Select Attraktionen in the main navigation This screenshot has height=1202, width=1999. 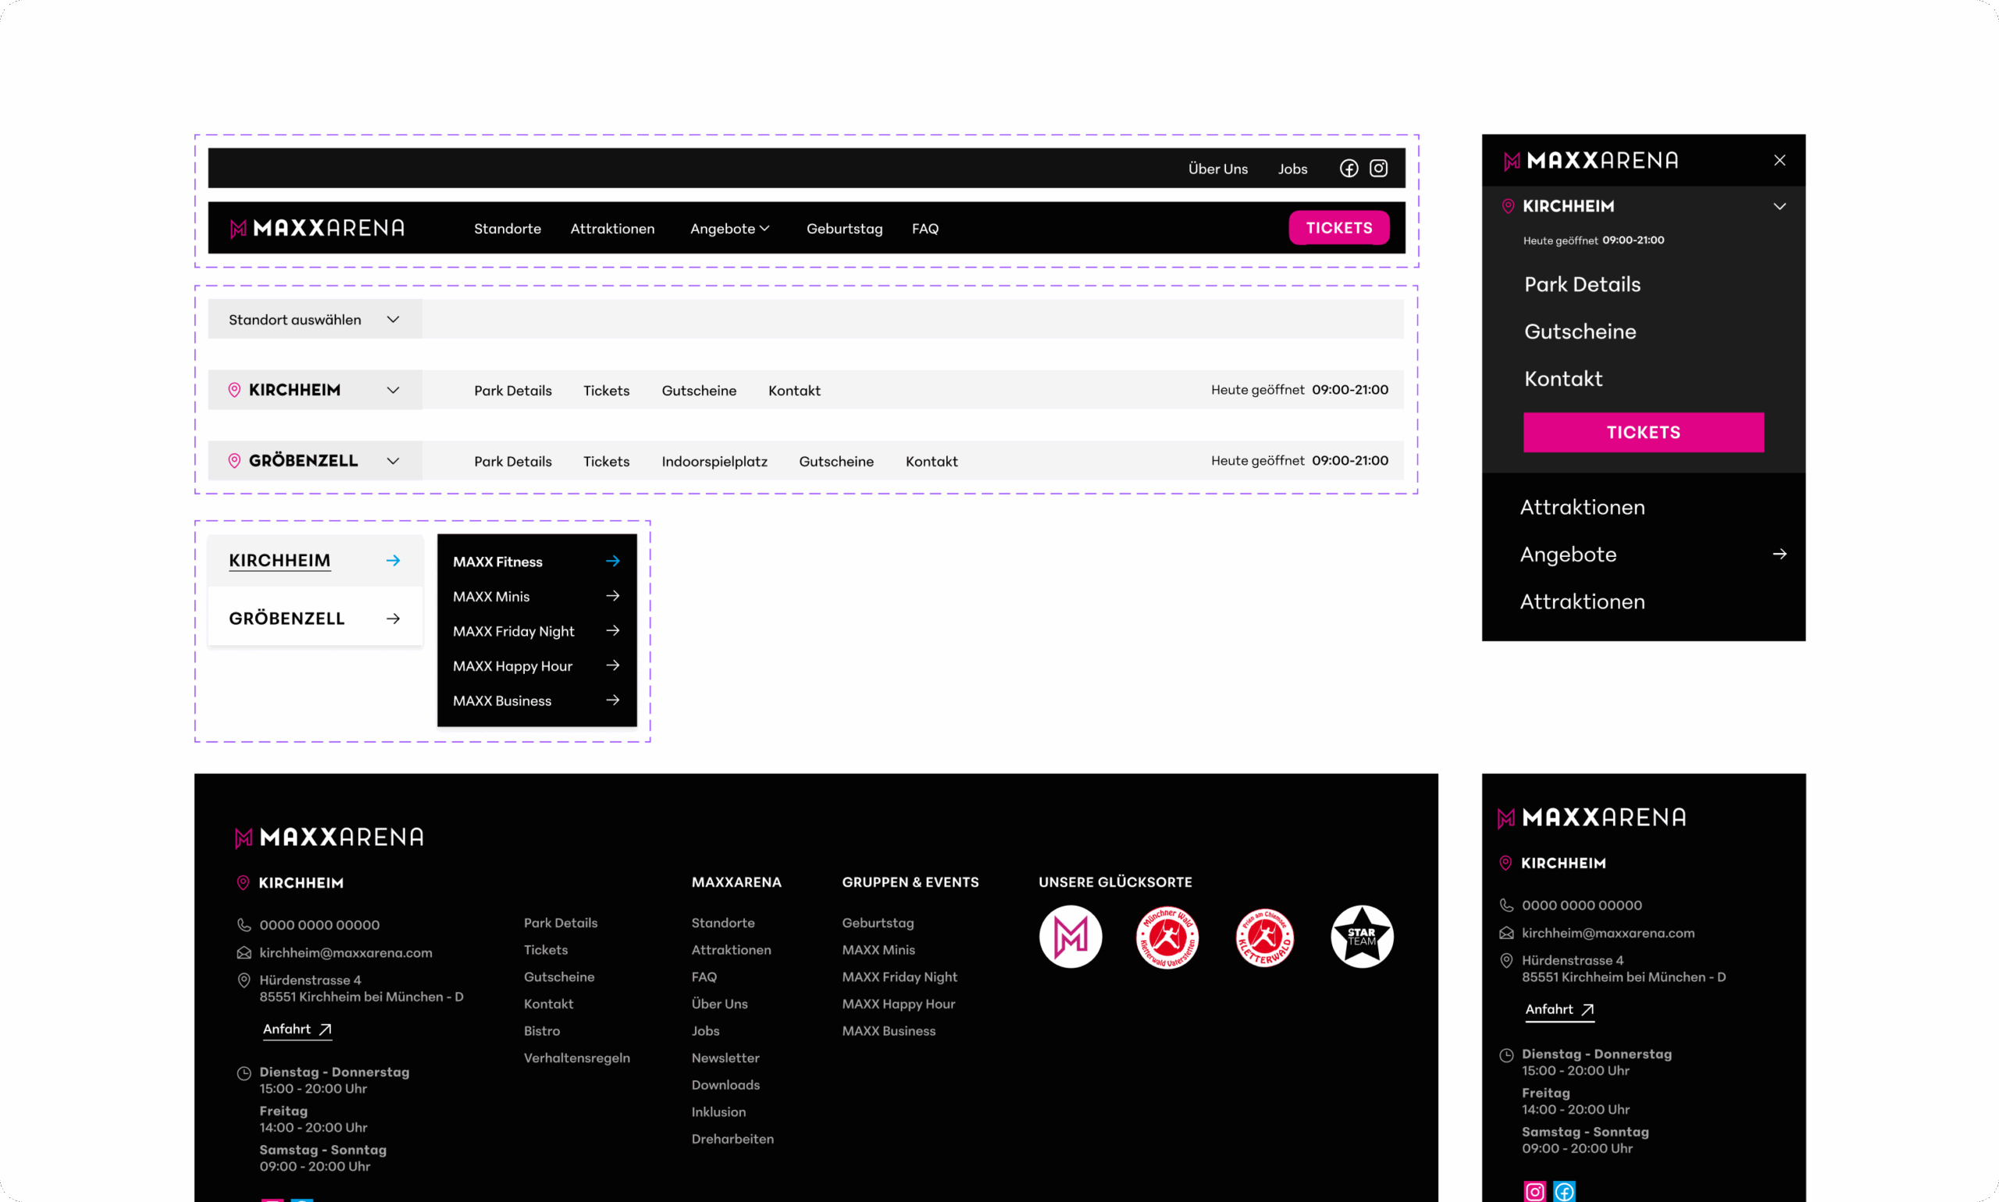pos(613,229)
